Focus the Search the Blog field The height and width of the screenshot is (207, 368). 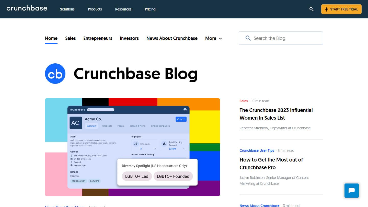[281, 38]
